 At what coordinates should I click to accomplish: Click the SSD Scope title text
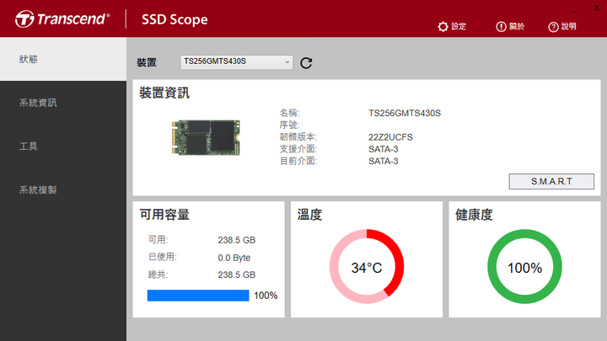(x=175, y=19)
